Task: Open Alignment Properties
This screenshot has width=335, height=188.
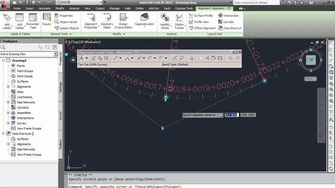Action: pos(91,21)
